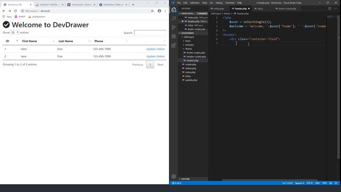The width and height of the screenshot is (341, 192).
Task: Open the Help menu in VS Code
Action: [239, 3]
